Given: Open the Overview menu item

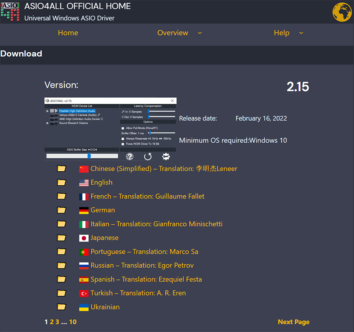Looking at the screenshot, I should pyautogui.click(x=173, y=33).
